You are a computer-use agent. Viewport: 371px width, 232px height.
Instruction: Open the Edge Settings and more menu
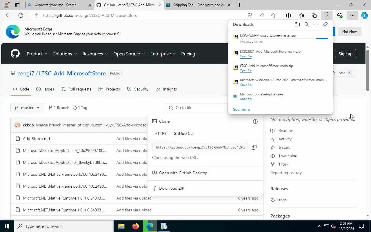pyautogui.click(x=352, y=15)
